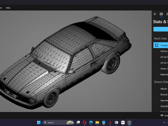Click the 3D Viewer cube taskbar icon
This screenshot has width=168, height=126.
pyautogui.click(x=129, y=122)
